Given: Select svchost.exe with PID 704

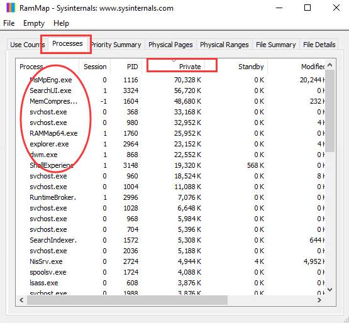Looking at the screenshot, I should (x=170, y=229).
